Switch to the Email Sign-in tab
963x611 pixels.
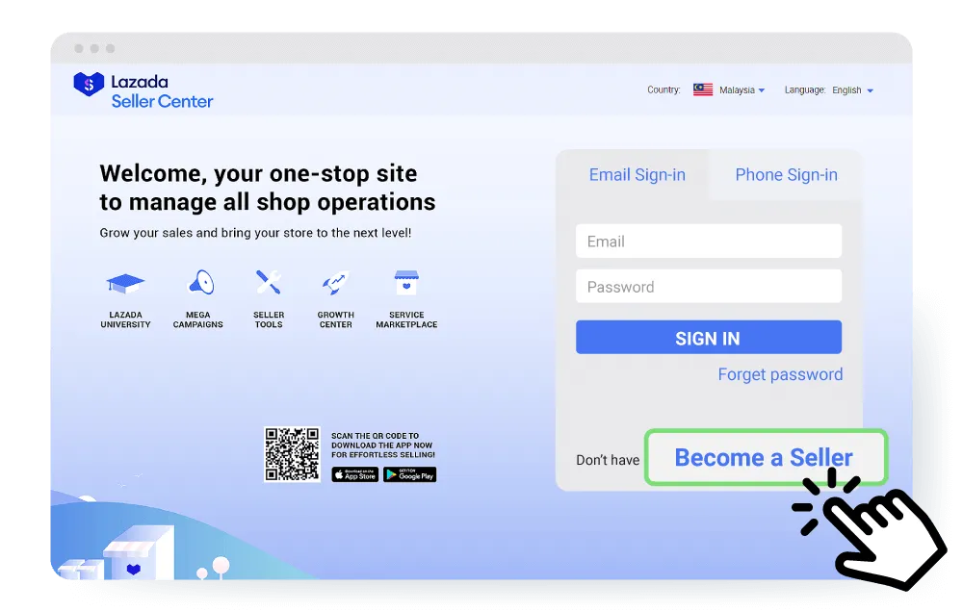[637, 175]
